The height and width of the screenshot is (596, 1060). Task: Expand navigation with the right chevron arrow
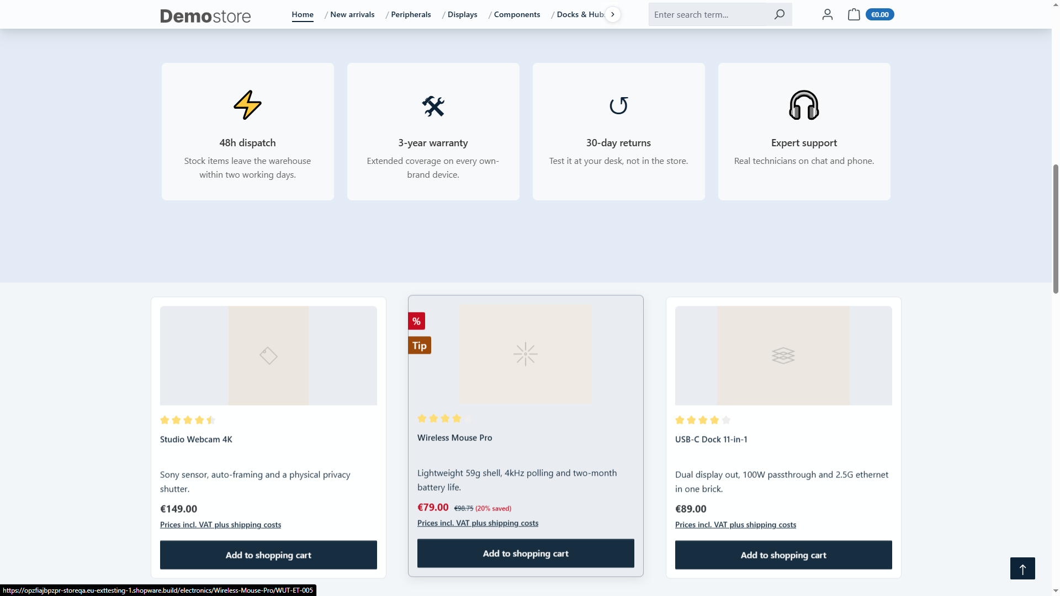[613, 14]
